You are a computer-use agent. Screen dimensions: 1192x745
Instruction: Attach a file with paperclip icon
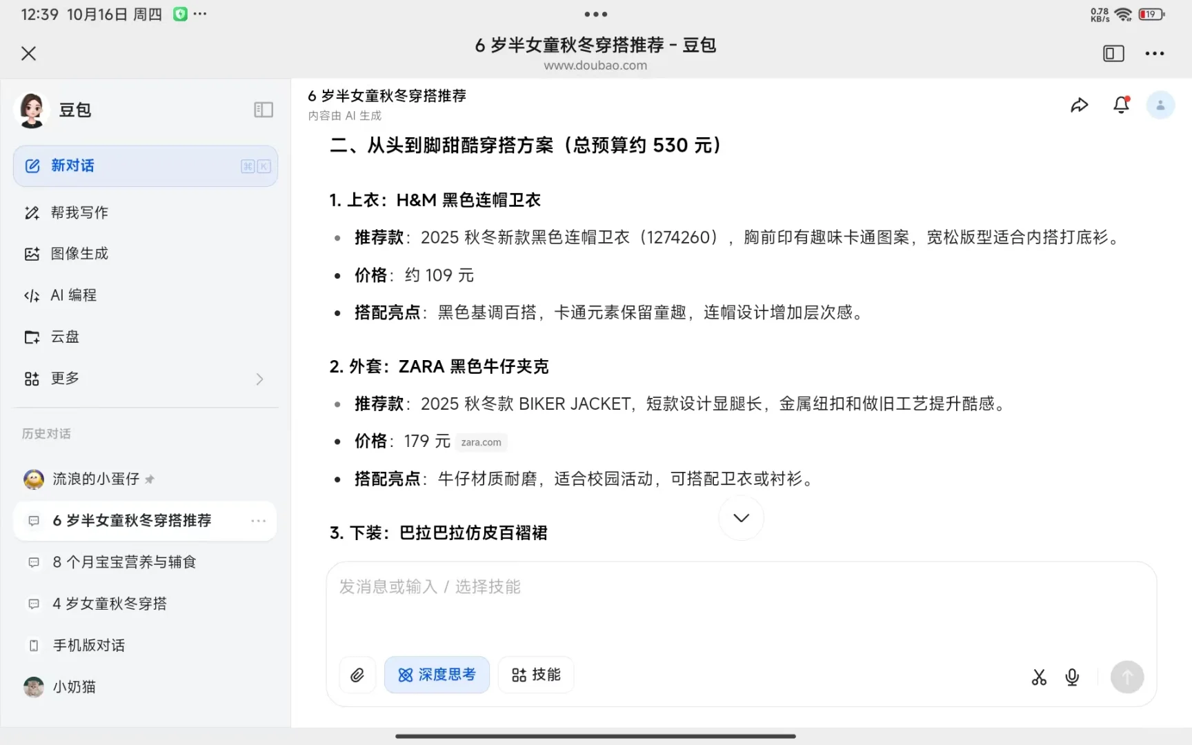(357, 675)
